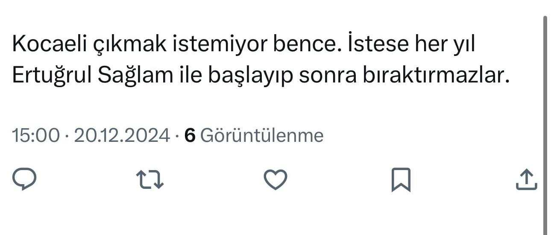Open the share options icon
The width and height of the screenshot is (551, 235).
pyautogui.click(x=526, y=179)
